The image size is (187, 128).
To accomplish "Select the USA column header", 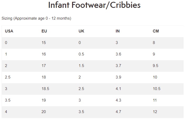I will pos(9,31).
